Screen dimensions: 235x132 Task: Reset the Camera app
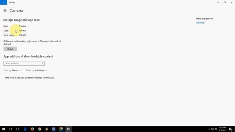10,49
